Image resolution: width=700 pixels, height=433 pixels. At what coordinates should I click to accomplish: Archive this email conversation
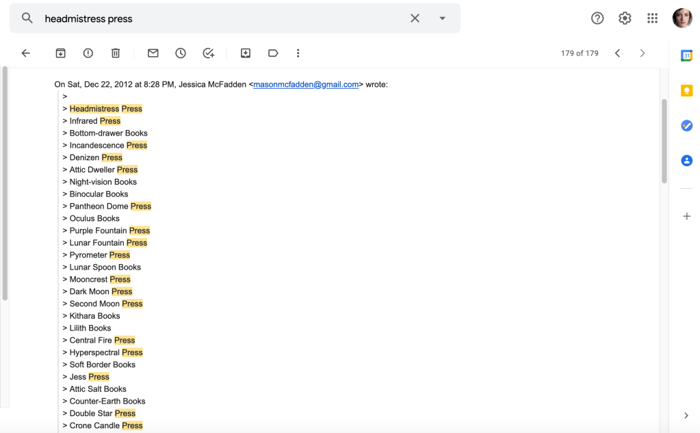pos(60,53)
